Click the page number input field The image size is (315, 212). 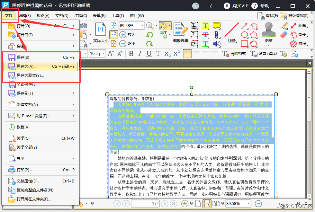tap(145, 204)
